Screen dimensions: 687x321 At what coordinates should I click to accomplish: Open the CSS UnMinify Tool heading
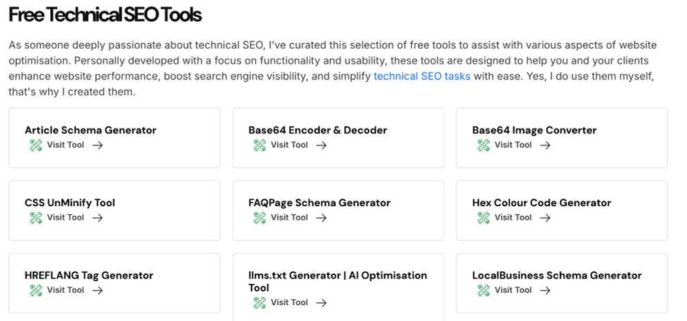(70, 203)
